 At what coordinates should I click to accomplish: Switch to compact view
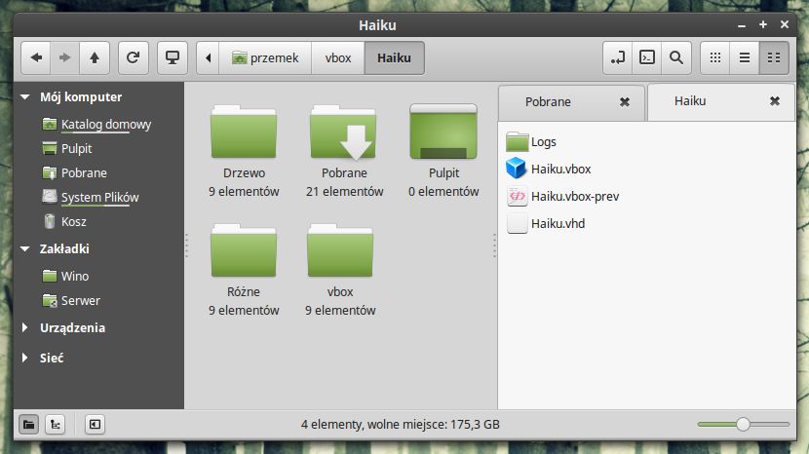coord(774,57)
